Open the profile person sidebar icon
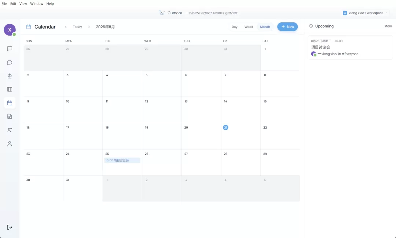396x238 pixels. pos(10,143)
